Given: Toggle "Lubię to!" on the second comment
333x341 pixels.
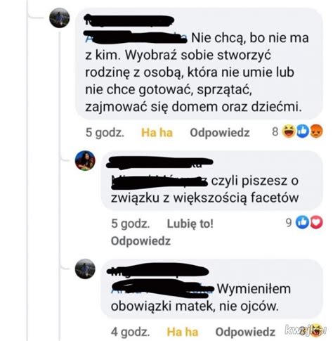Looking at the screenshot, I should [x=190, y=224].
